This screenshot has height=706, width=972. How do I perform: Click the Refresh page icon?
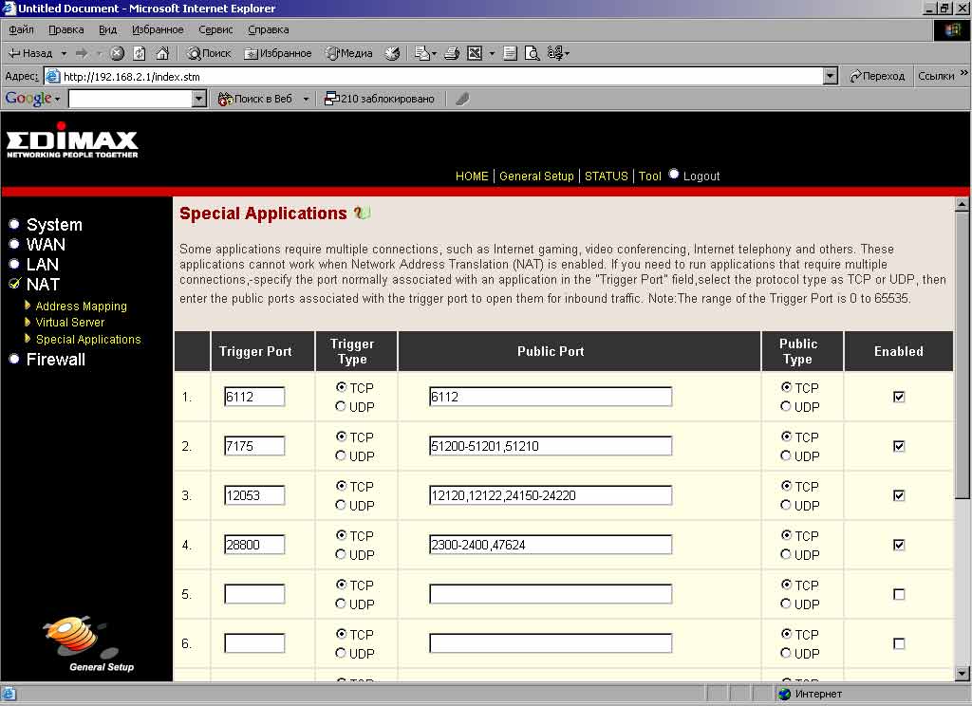[140, 53]
